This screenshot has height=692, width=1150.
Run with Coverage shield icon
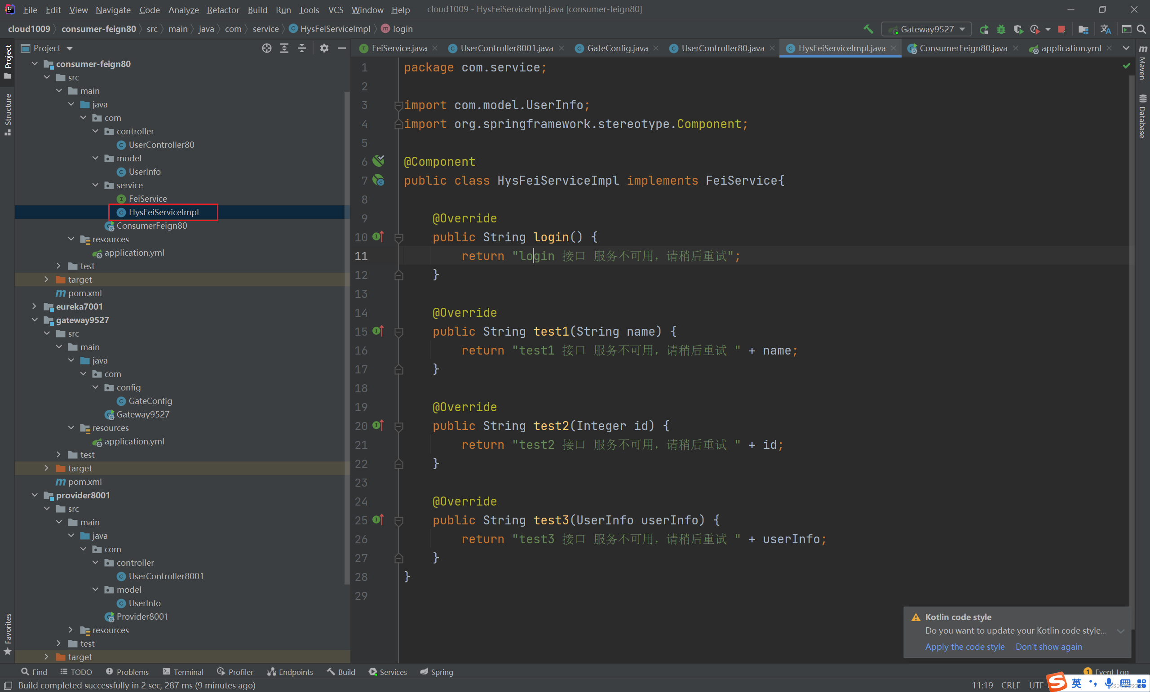[1018, 29]
